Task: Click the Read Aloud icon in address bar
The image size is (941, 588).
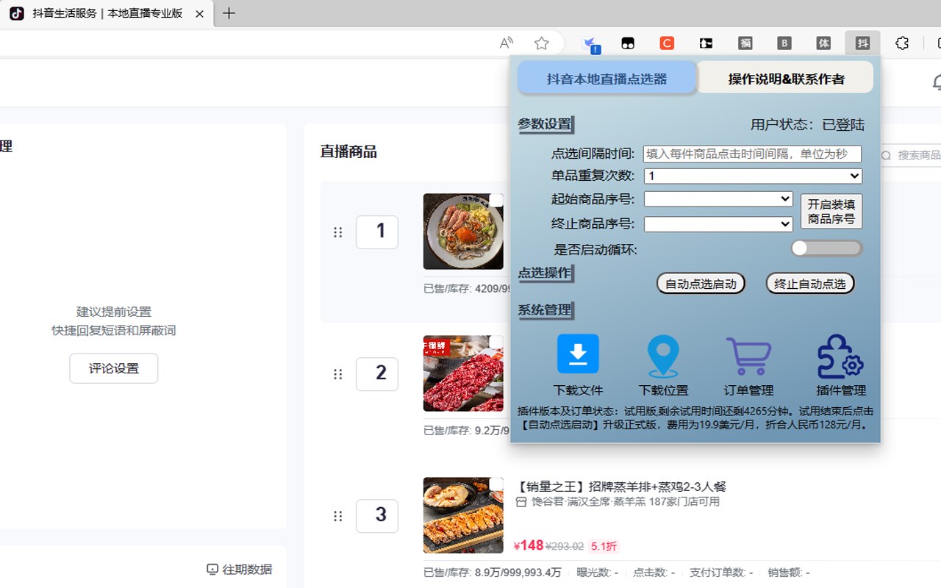Action: click(x=506, y=43)
